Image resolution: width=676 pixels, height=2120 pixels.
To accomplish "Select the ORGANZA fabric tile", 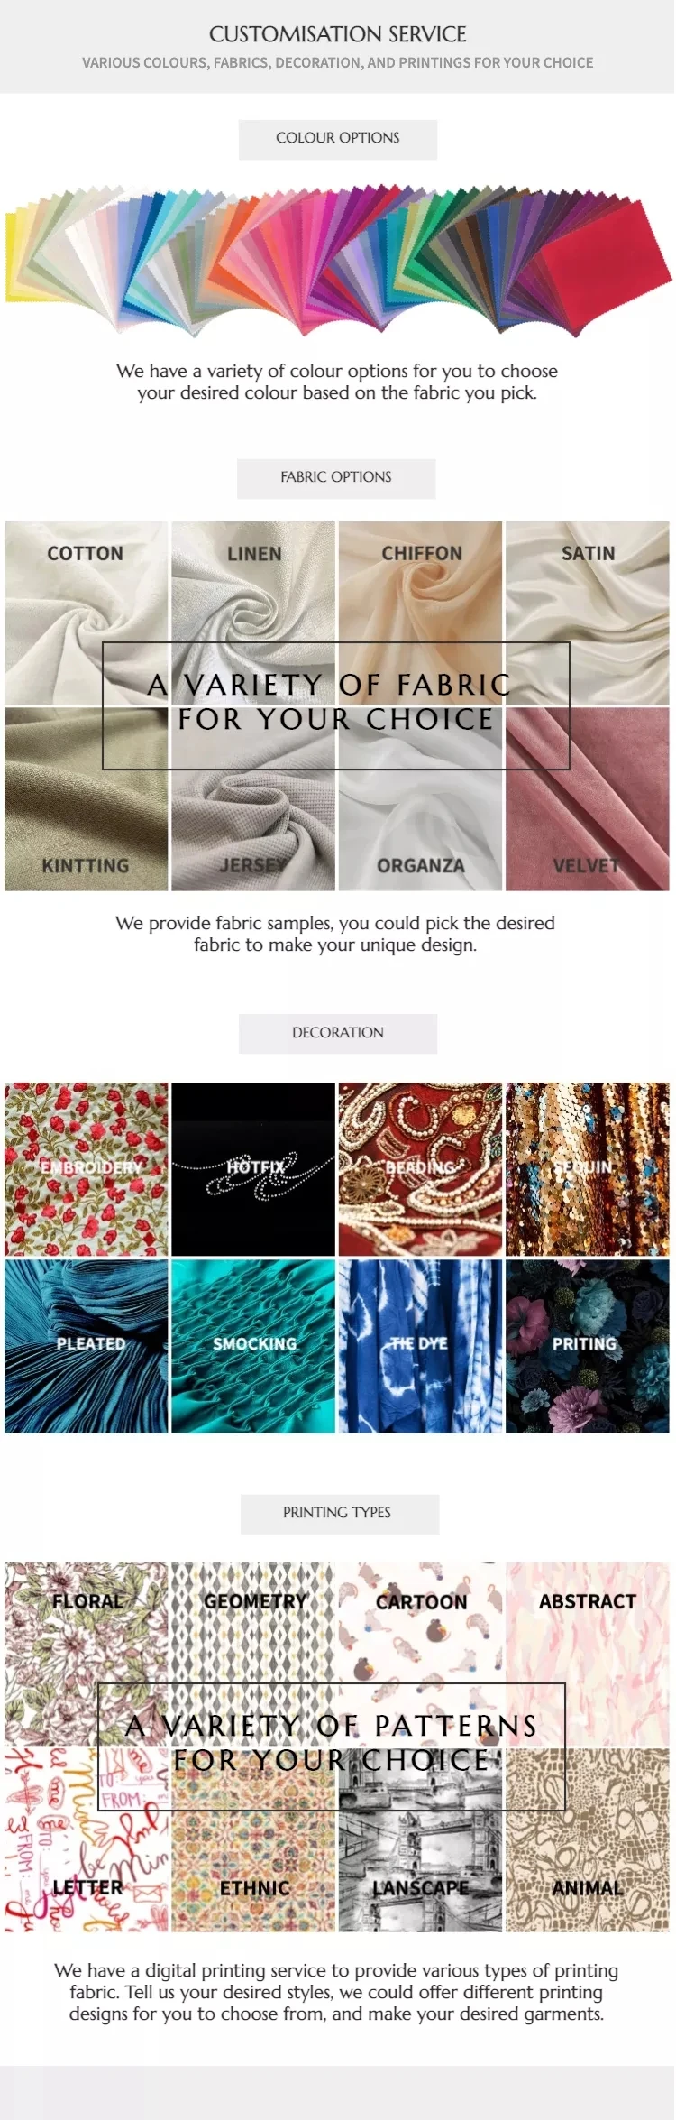I will tap(420, 799).
